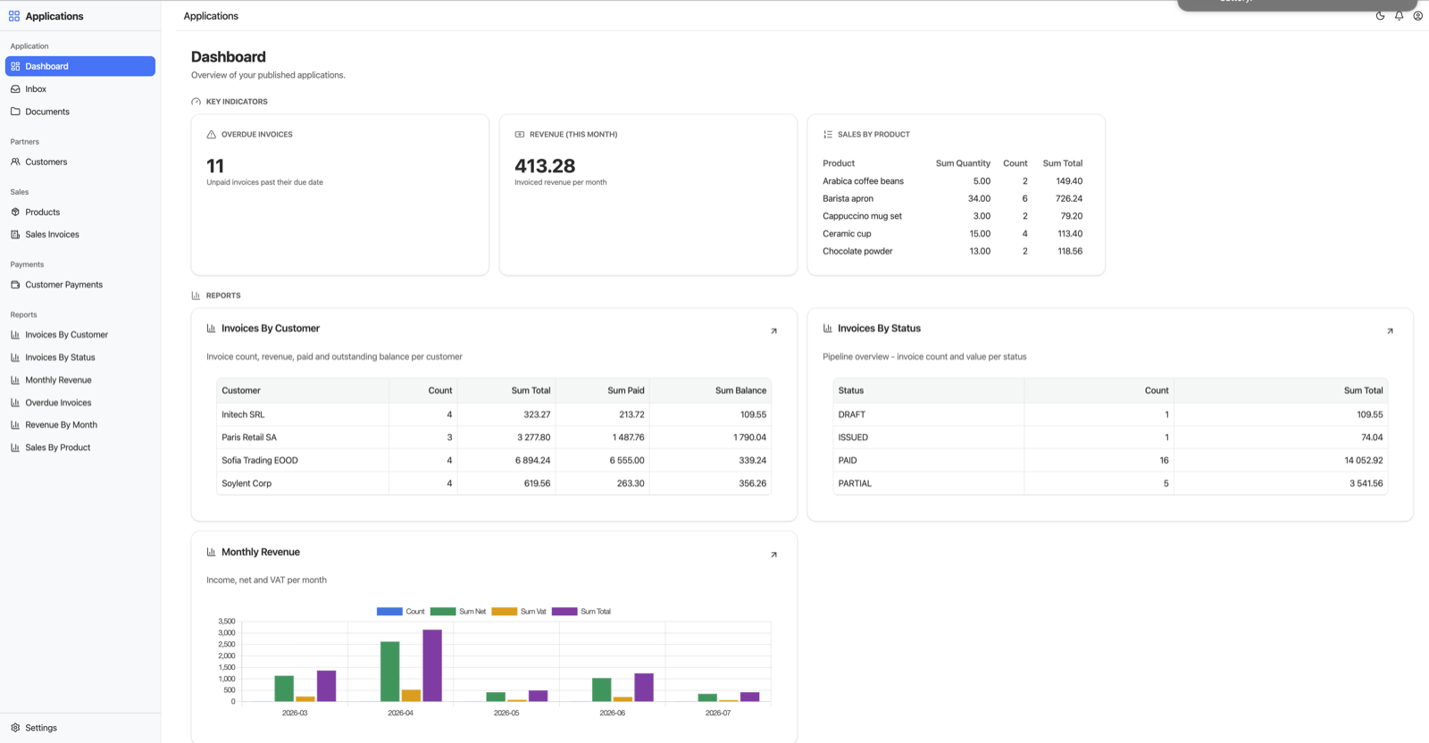This screenshot has width=1429, height=743.
Task: Click the Customer Payments wallet icon
Action: pos(15,285)
